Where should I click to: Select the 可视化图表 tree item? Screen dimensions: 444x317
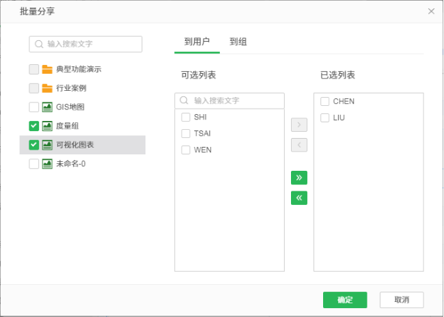tap(75, 145)
